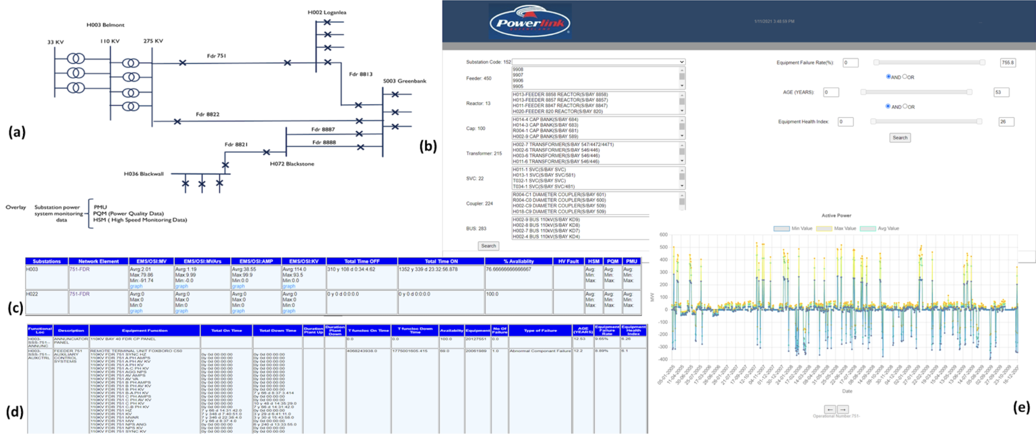This screenshot has width=1036, height=443.
Task: Click the scroll-up arrow on the Transformer list
Action: [x=681, y=145]
